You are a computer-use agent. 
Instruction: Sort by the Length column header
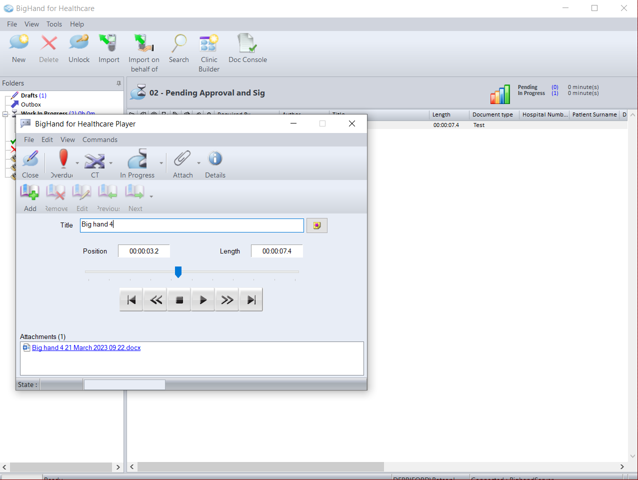tap(449, 114)
